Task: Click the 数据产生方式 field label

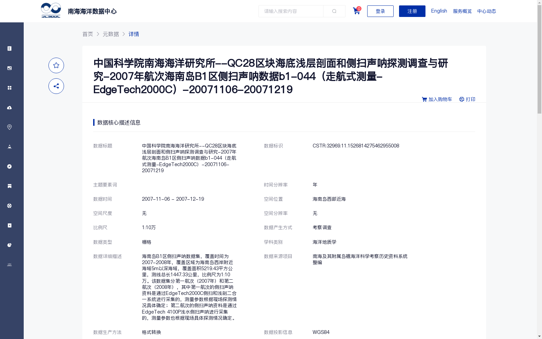Action: point(278,227)
